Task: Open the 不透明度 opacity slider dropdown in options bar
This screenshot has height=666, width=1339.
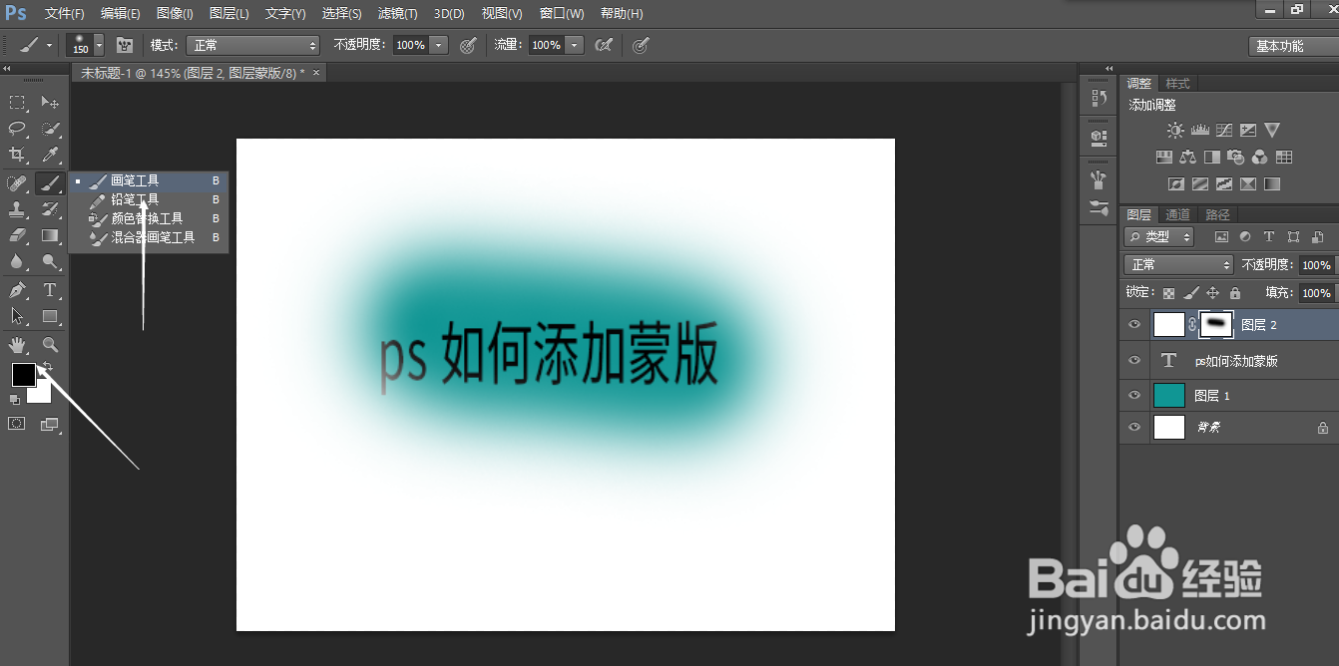Action: pos(438,45)
